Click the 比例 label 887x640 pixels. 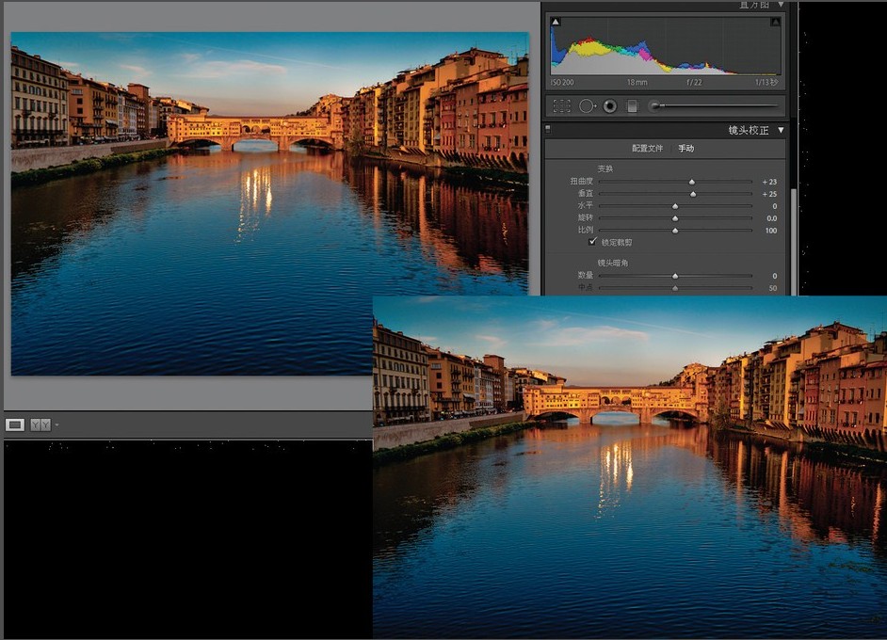[x=586, y=230]
